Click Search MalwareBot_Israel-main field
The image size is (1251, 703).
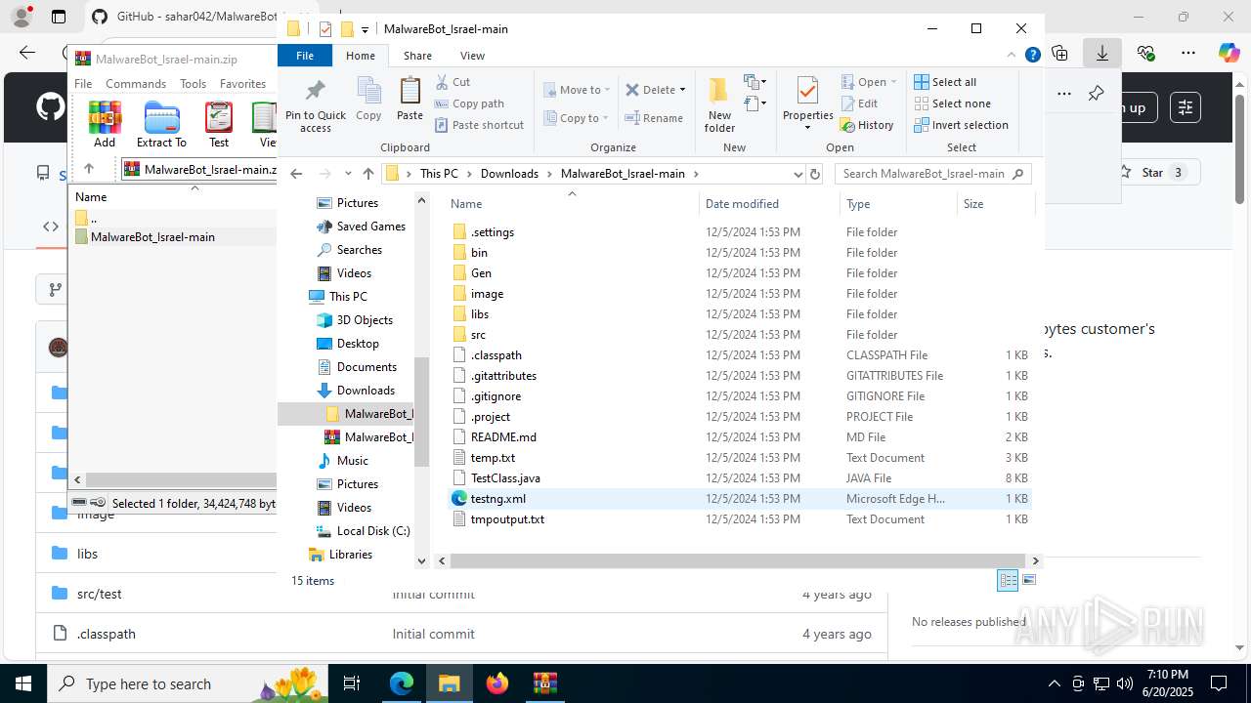[x=932, y=174]
